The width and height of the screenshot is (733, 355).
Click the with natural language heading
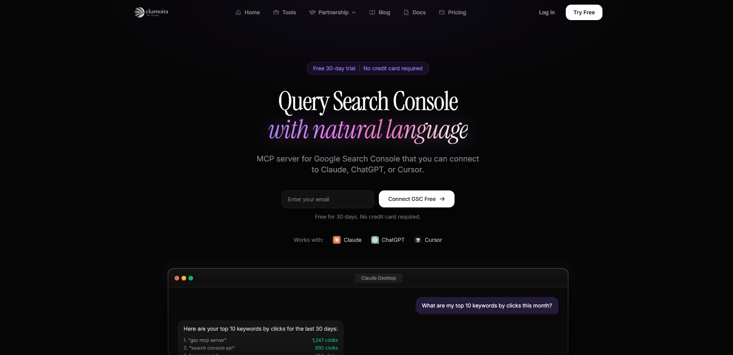pos(368,130)
